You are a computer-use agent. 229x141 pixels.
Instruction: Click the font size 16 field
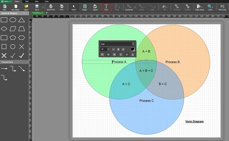104,49
